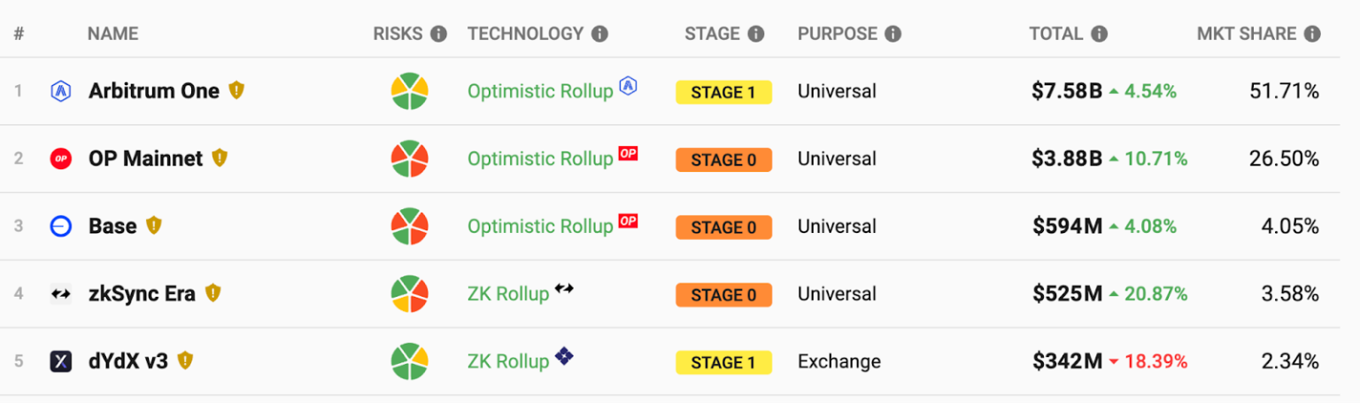
Task: Open Arbitrum One's Optimistic Rollup link
Action: (x=540, y=91)
